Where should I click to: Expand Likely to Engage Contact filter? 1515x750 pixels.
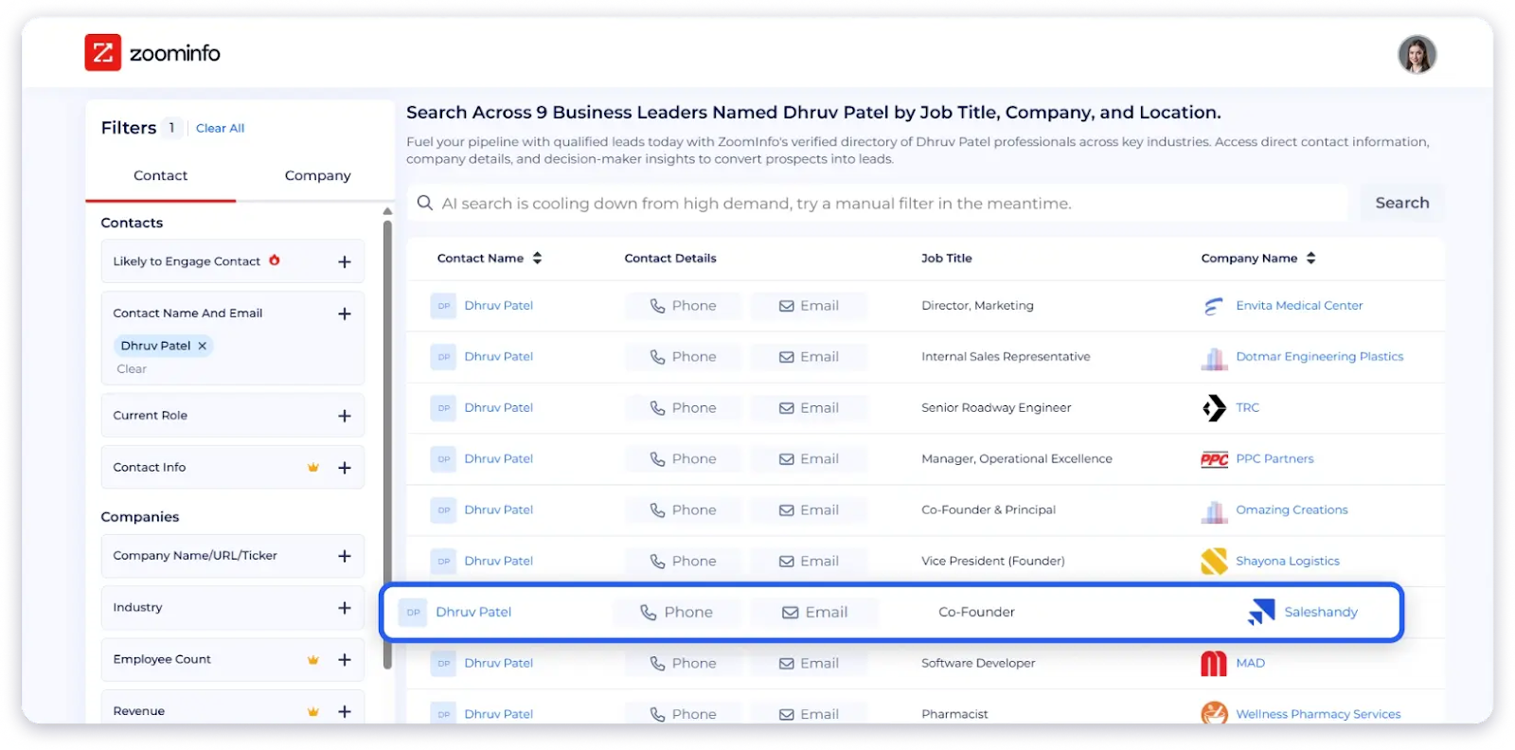[345, 262]
